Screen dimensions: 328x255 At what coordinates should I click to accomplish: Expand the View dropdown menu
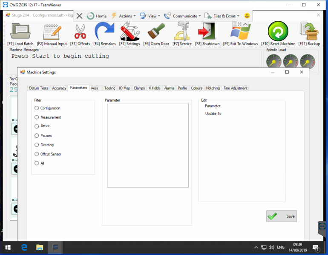point(150,16)
